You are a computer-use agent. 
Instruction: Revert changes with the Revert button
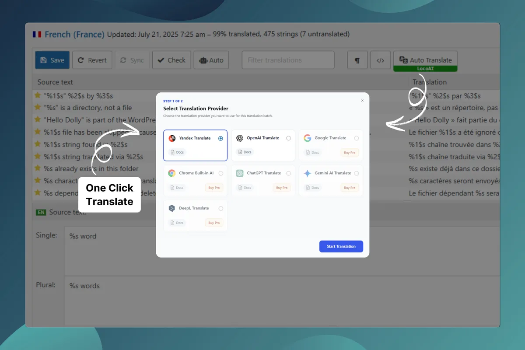click(x=92, y=60)
